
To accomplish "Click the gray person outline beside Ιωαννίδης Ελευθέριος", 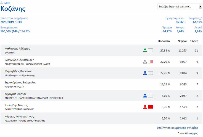I will [x=145, y=62].
